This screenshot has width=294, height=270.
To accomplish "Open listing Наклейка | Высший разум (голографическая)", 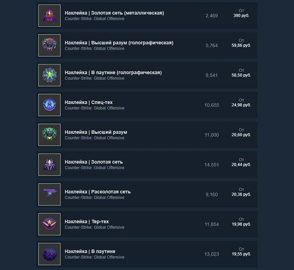I will pyautogui.click(x=119, y=43).
